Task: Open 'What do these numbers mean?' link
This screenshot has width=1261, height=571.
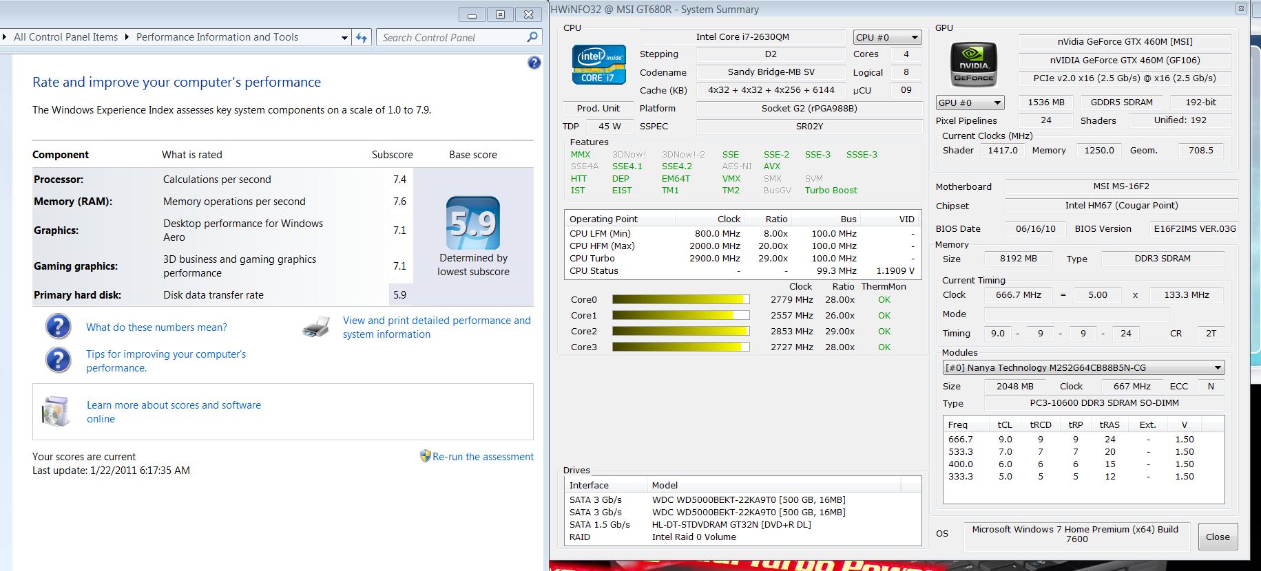Action: tap(156, 327)
